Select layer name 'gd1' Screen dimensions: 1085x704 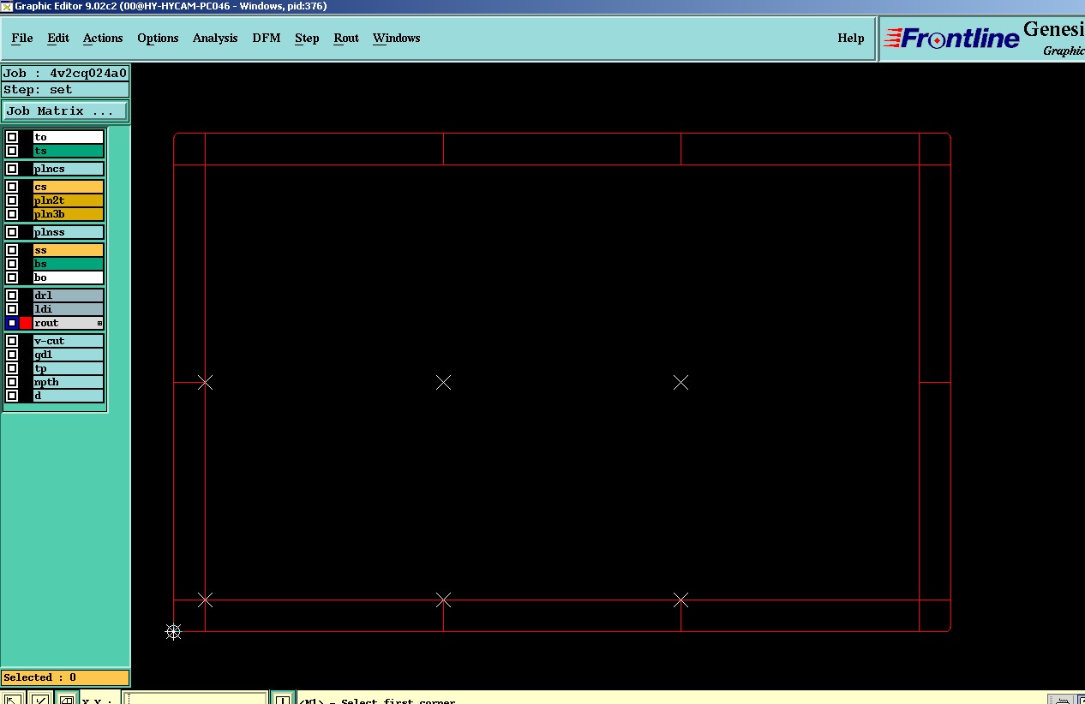click(68, 355)
